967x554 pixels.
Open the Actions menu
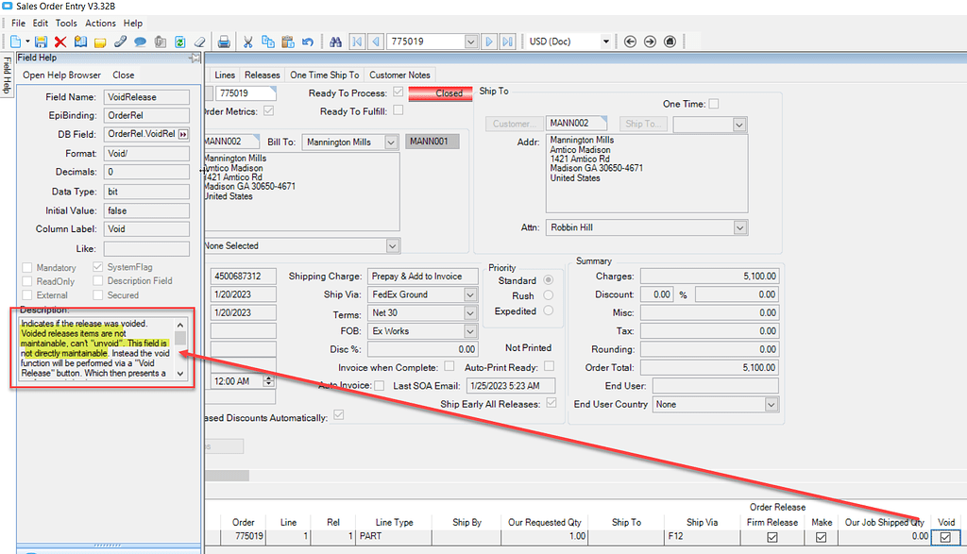point(100,23)
